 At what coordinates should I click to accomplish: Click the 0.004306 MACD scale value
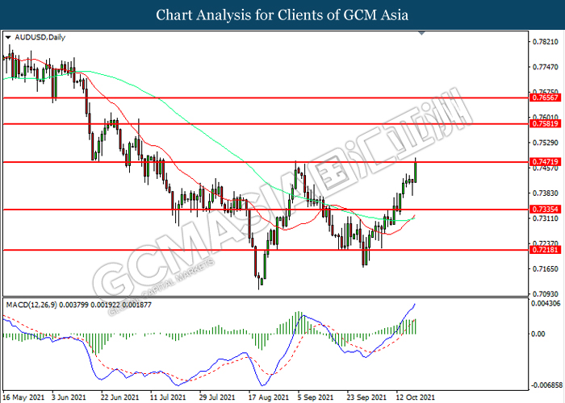coord(546,304)
